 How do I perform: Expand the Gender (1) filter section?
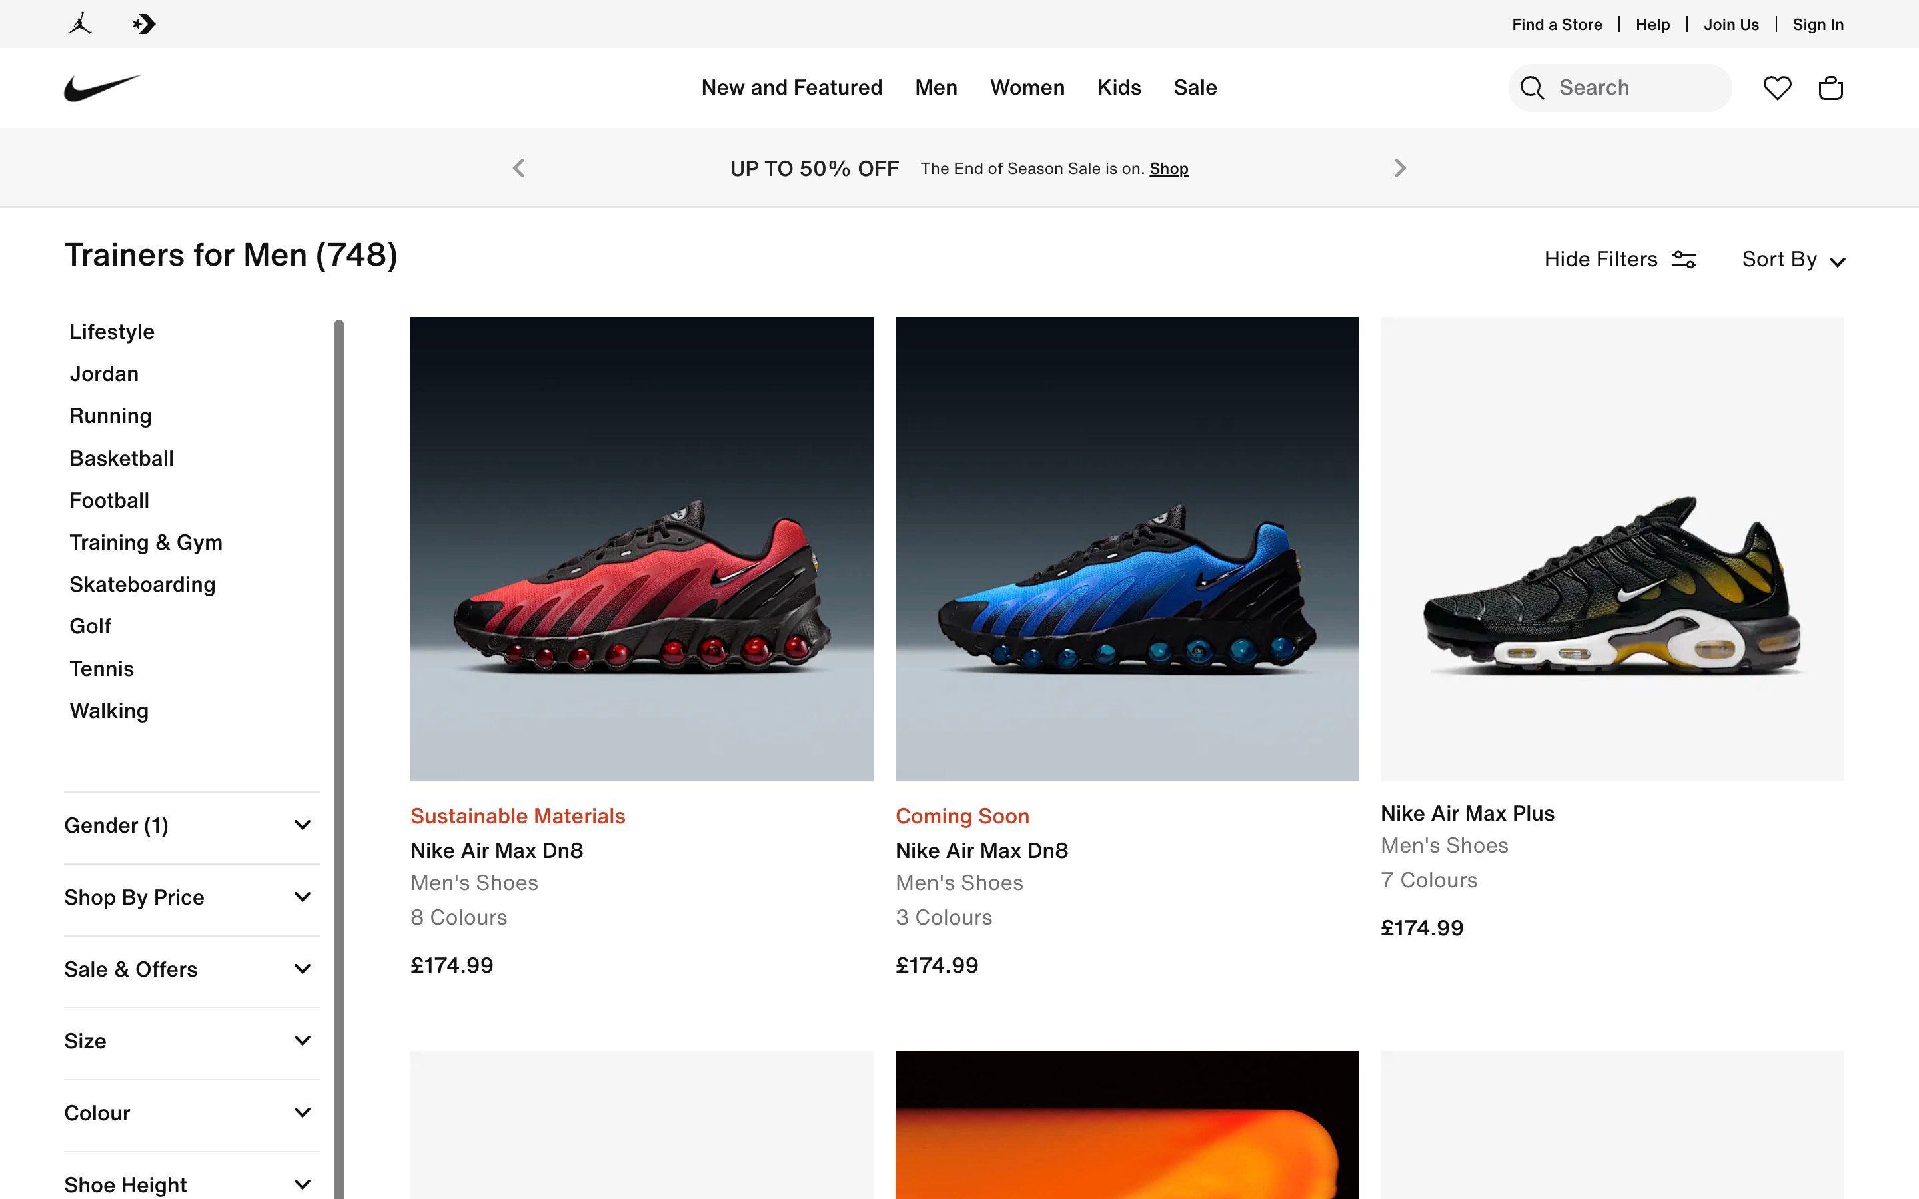click(191, 825)
